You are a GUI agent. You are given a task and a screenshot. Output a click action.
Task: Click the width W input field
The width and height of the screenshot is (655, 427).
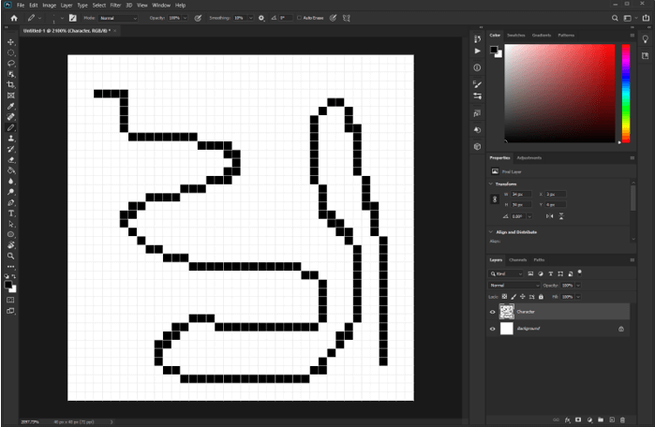(521, 195)
